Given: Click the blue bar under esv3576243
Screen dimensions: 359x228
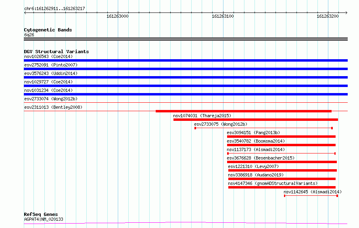Looking at the screenshot, I should pos(186,77).
